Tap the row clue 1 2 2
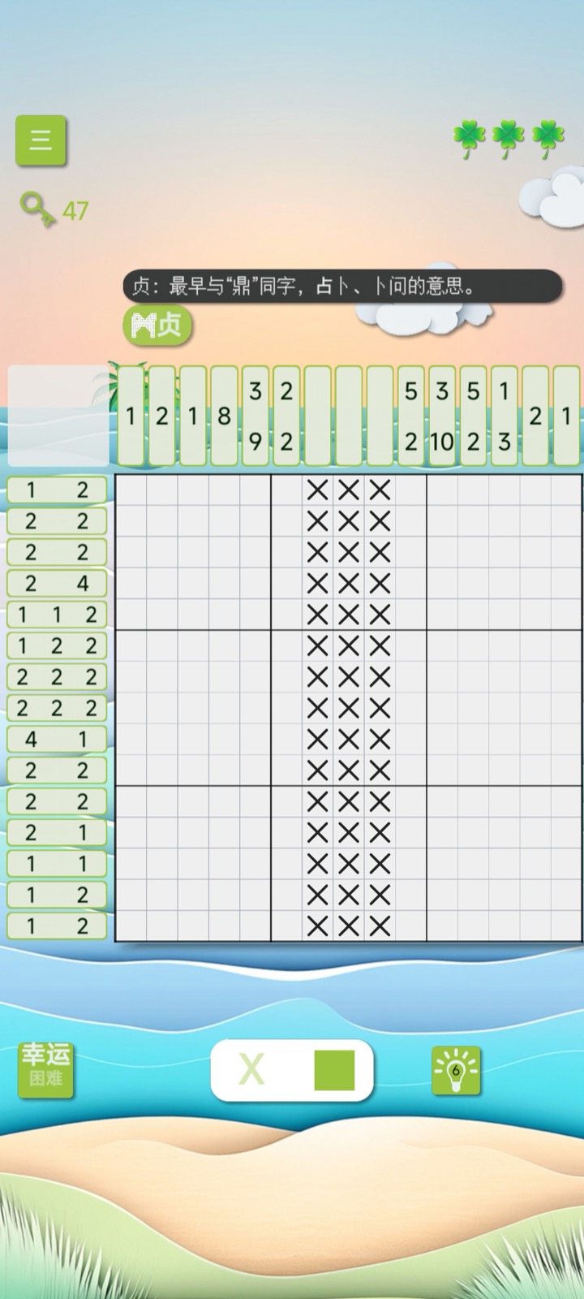Image resolution: width=584 pixels, height=1299 pixels. 57,645
